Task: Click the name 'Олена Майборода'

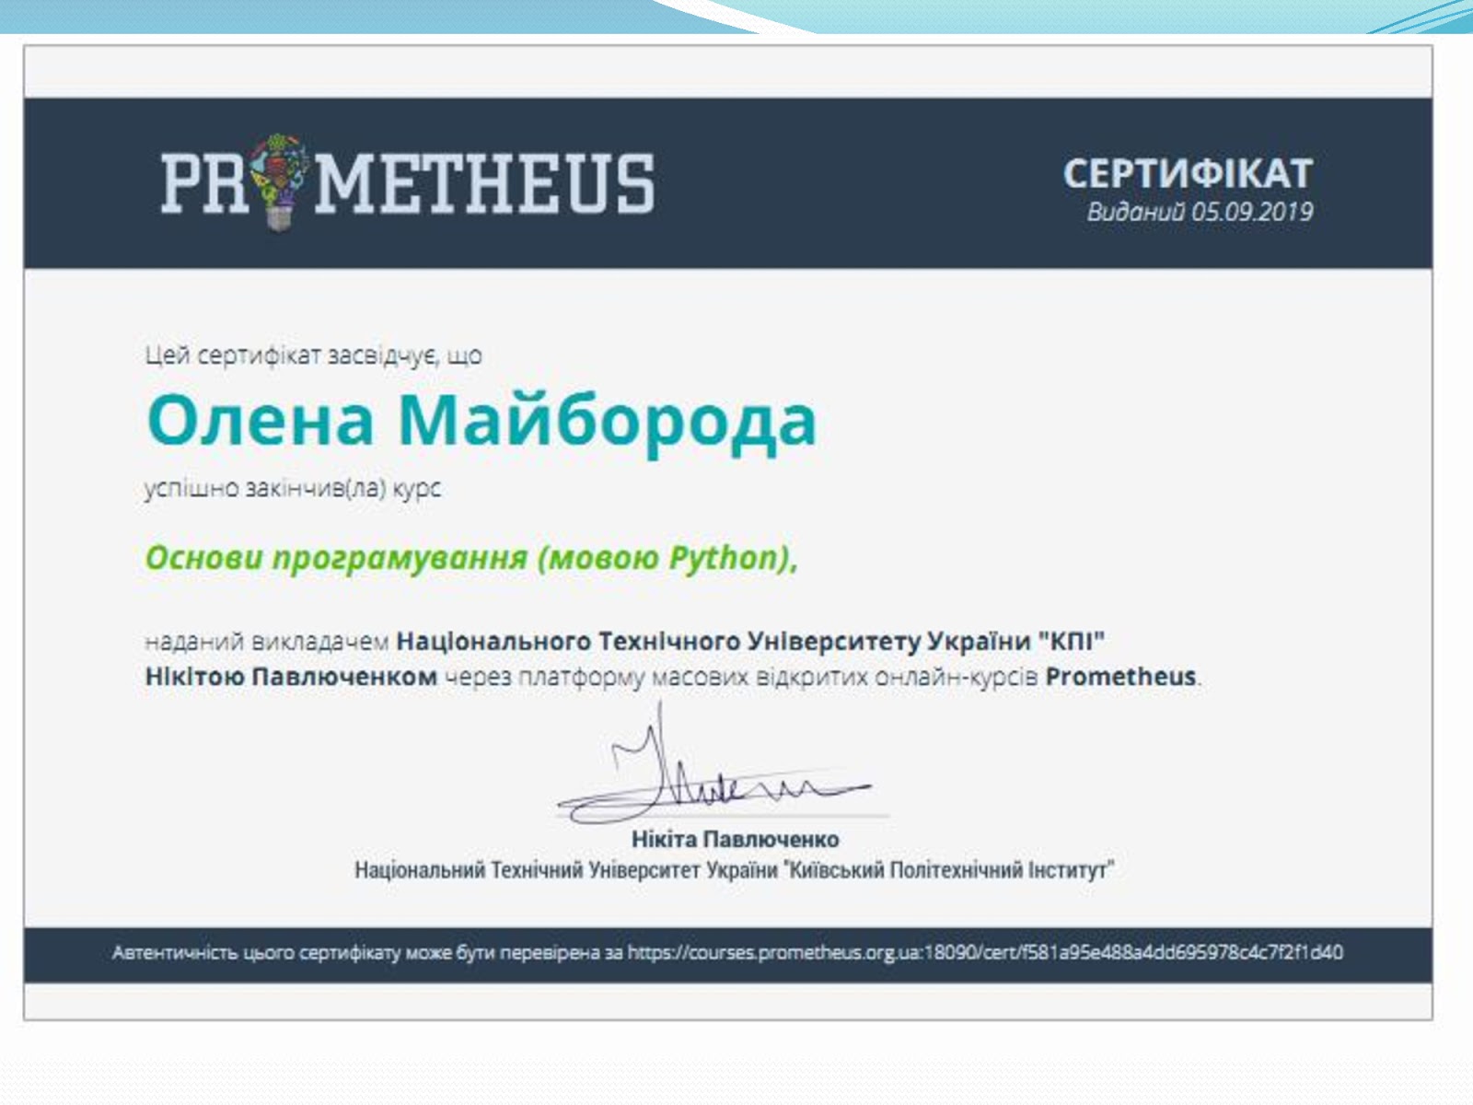Action: click(481, 421)
